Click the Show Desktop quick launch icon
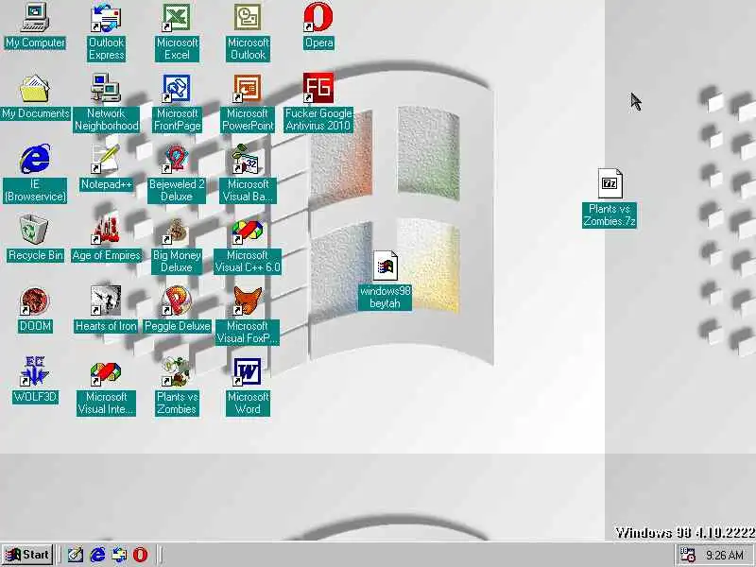This screenshot has width=756, height=567. pos(76,555)
